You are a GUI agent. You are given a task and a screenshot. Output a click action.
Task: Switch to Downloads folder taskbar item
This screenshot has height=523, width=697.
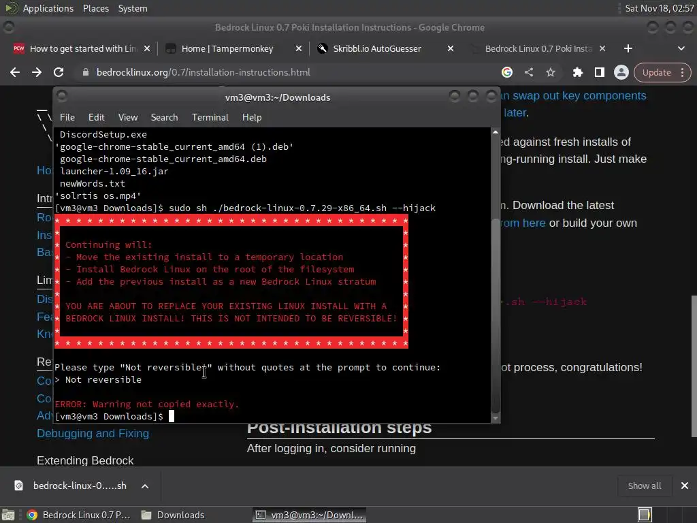click(x=173, y=515)
